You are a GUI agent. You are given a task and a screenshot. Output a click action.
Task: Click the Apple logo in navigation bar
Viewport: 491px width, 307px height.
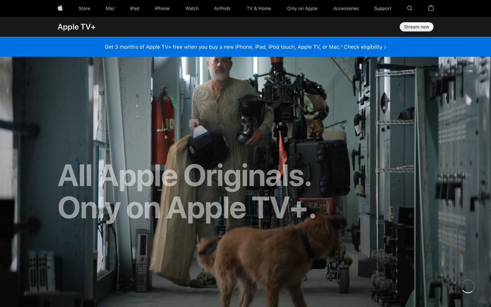click(60, 8)
